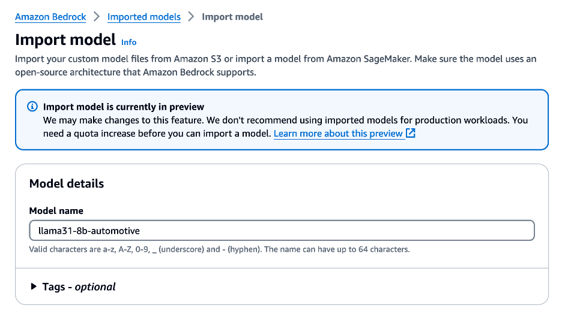The image size is (562, 314).
Task: Click the external link icon after Learn more
Action: tap(411, 133)
